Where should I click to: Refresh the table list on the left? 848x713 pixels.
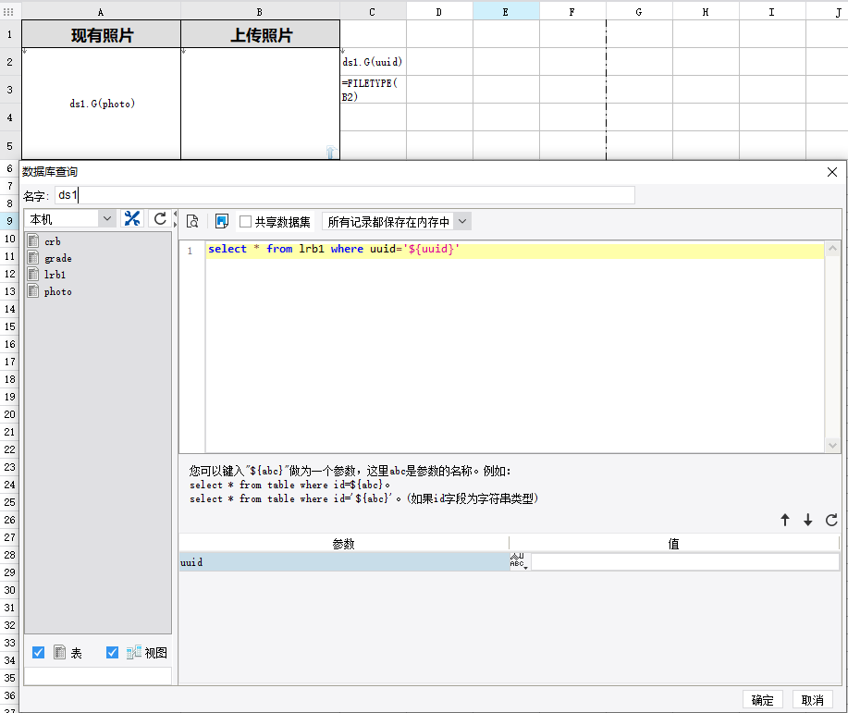160,219
